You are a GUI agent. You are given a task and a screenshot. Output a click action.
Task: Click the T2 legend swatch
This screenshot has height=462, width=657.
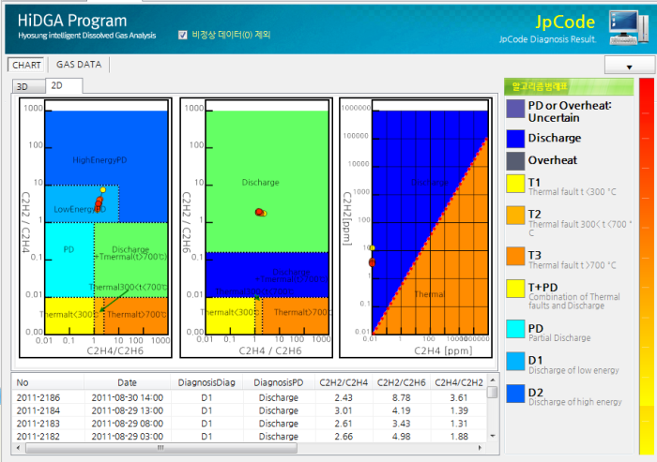(515, 216)
